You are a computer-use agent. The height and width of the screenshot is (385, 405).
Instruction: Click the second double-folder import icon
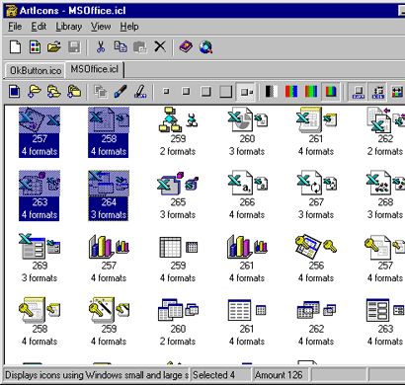click(54, 92)
